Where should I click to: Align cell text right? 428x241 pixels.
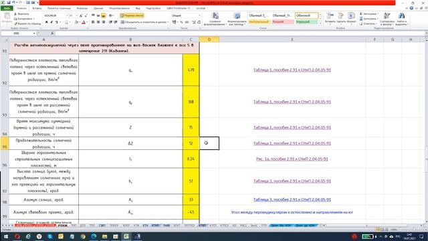pos(104,22)
